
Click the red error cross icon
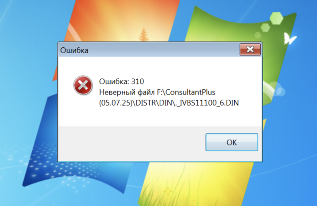[x=83, y=85]
